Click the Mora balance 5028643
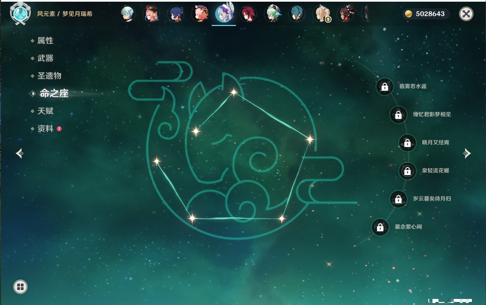 pyautogui.click(x=425, y=14)
